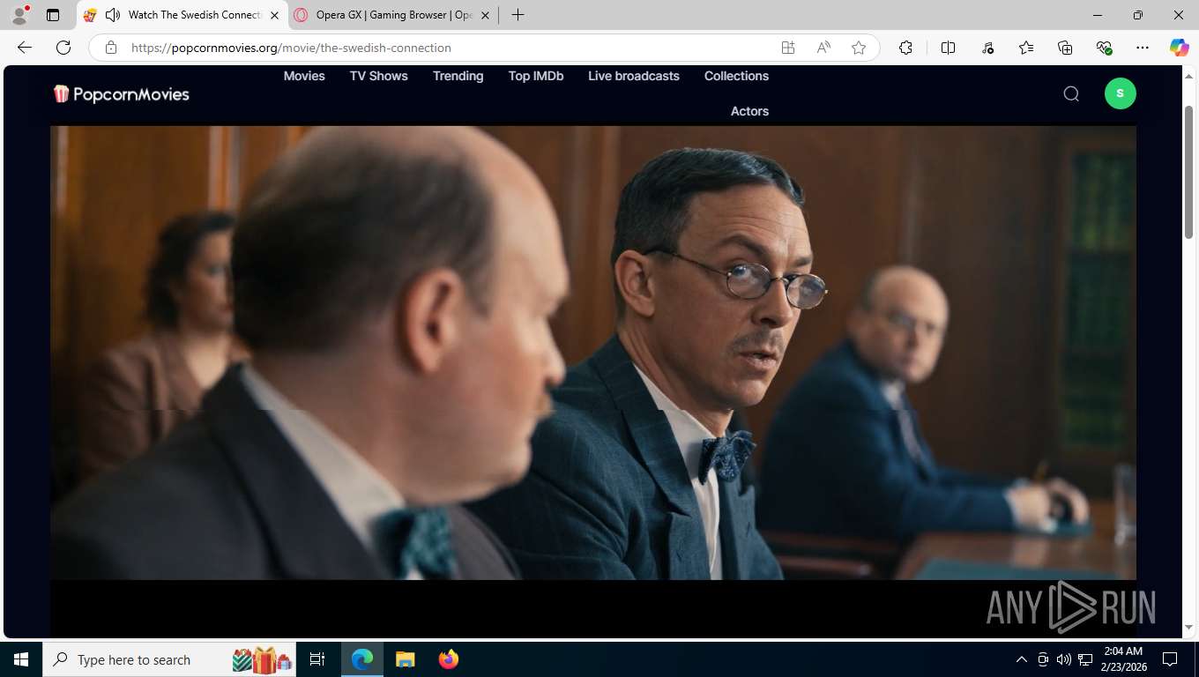Open the app available icon in address bar
The height and width of the screenshot is (677, 1199).
coord(788,48)
